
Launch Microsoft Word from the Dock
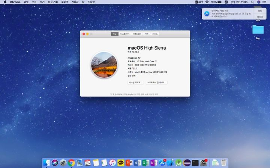(137, 163)
